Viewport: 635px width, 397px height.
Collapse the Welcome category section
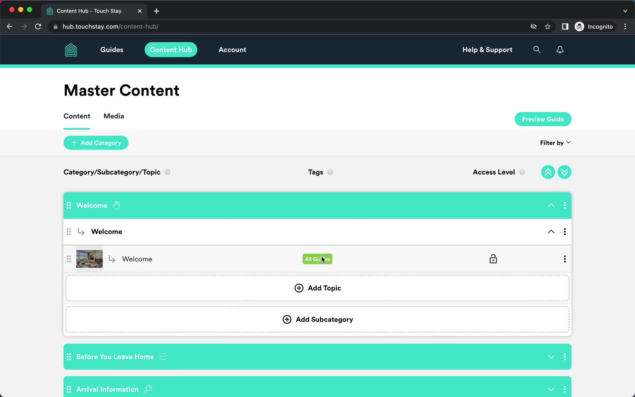click(x=551, y=205)
